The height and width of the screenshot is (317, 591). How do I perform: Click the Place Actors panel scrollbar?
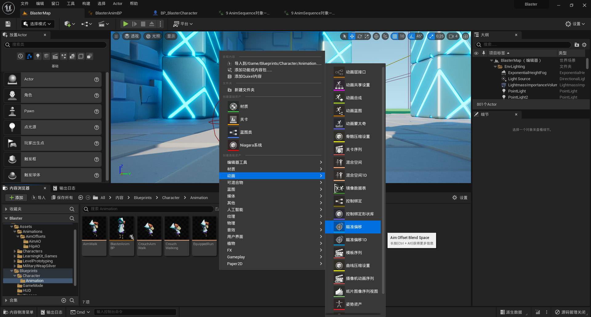coord(107,126)
